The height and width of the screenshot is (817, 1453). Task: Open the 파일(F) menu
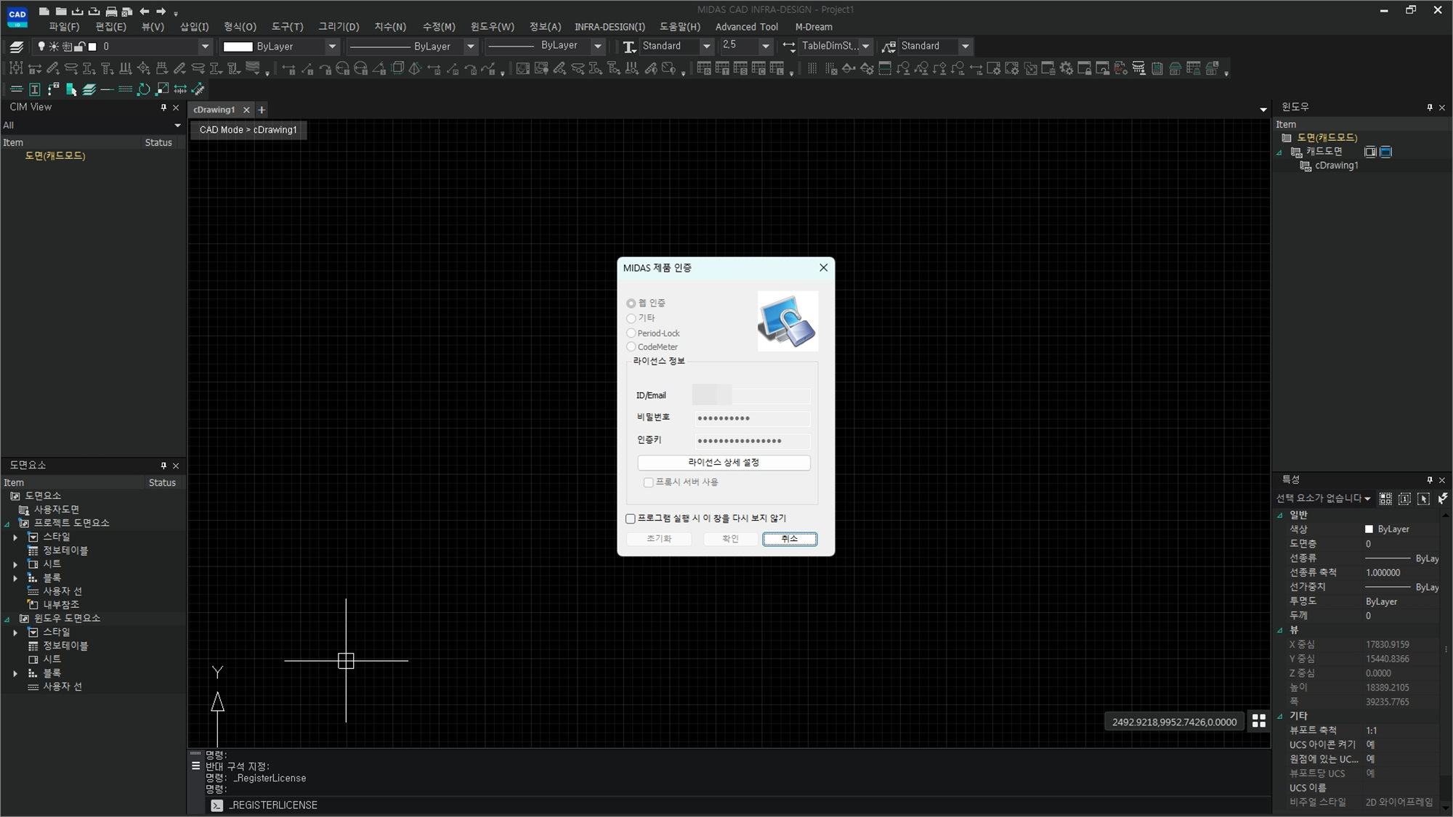64,27
